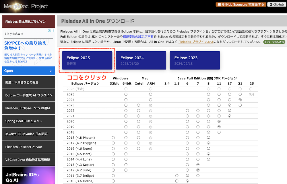
Task: Click the JetBrains IDEs Go AI banner
Action: tap(28, 175)
